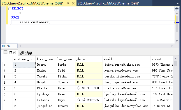Click the last name cell Todd
This screenshot has width=181, height=110.
66,71
